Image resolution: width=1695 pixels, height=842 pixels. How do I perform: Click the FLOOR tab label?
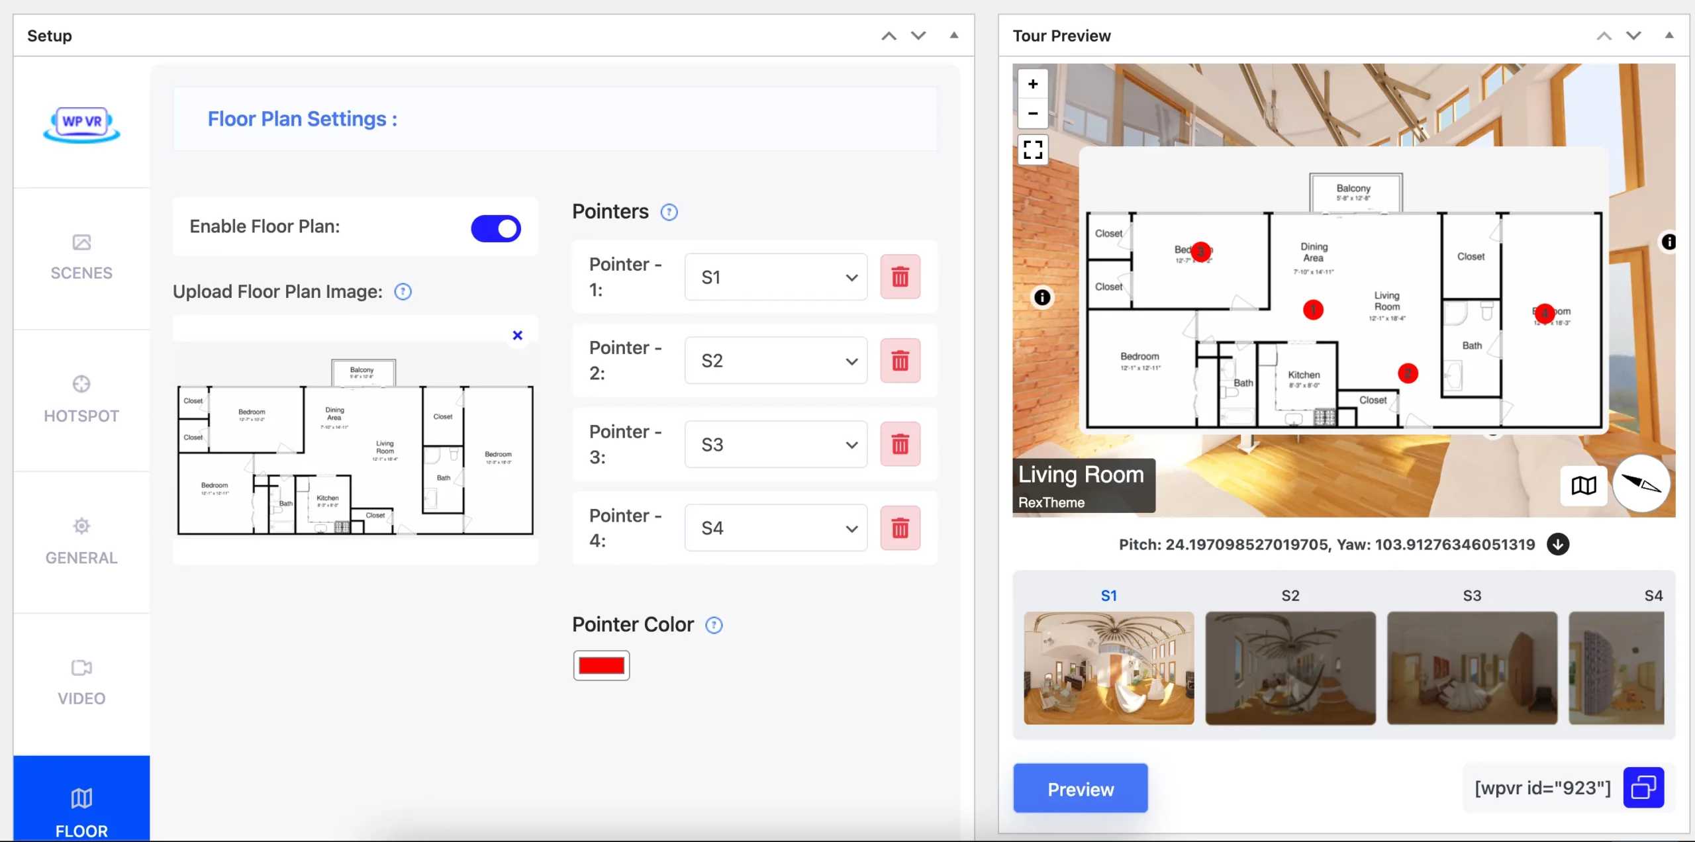(81, 830)
